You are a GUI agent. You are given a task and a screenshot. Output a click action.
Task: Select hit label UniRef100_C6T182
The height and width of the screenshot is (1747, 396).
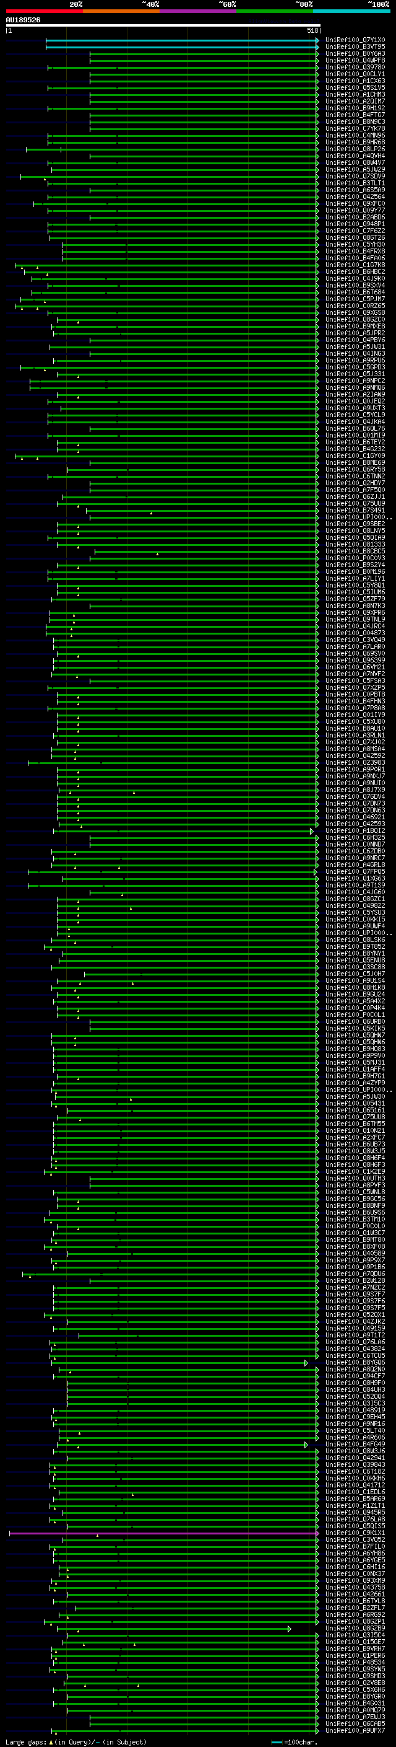pyautogui.click(x=355, y=1471)
